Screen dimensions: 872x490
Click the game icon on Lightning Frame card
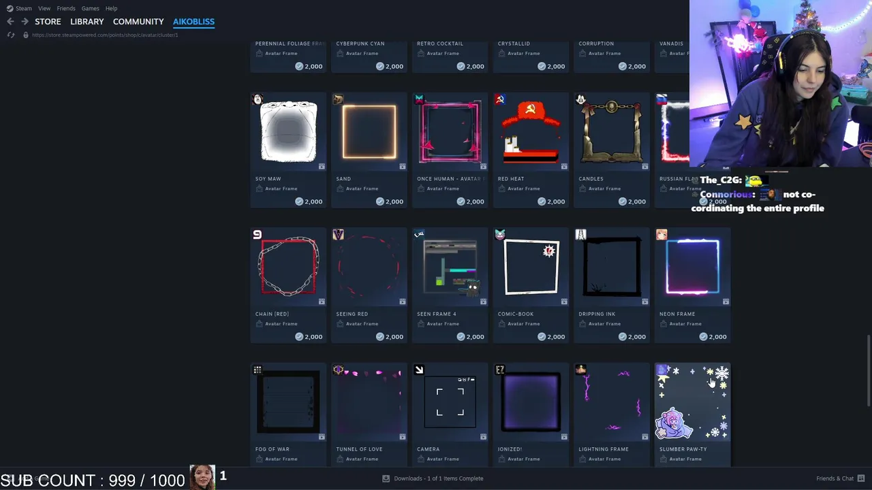pyautogui.click(x=580, y=370)
